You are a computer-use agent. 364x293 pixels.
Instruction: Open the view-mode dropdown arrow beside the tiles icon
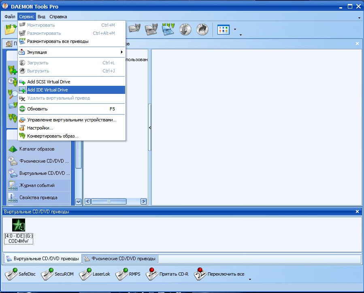click(x=235, y=30)
